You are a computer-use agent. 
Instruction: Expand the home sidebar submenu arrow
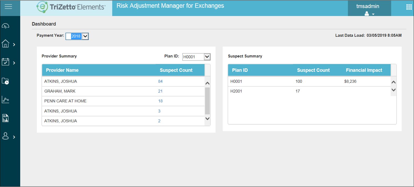click(x=14, y=45)
